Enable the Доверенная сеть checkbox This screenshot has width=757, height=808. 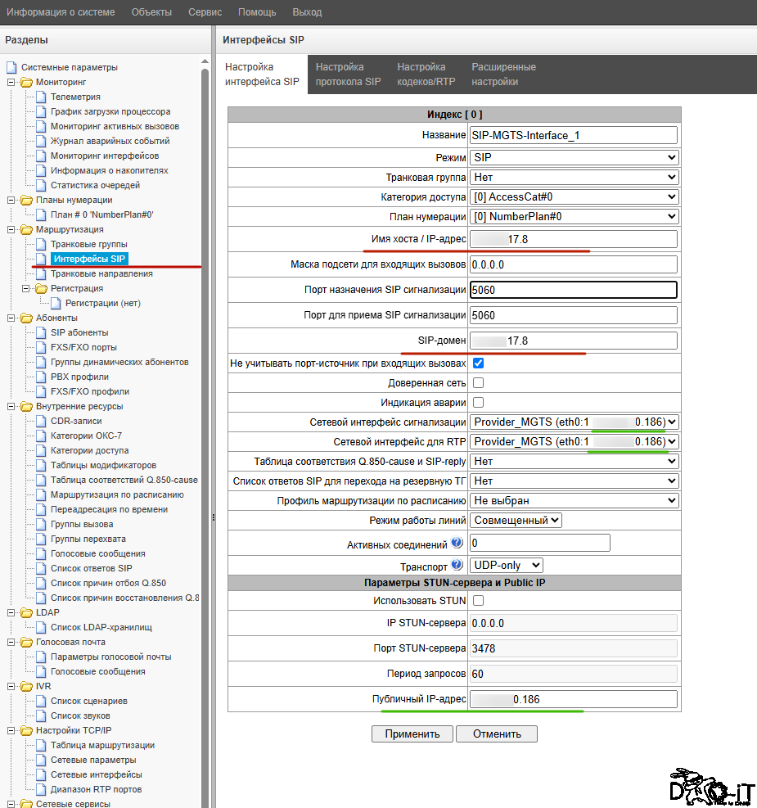click(479, 383)
